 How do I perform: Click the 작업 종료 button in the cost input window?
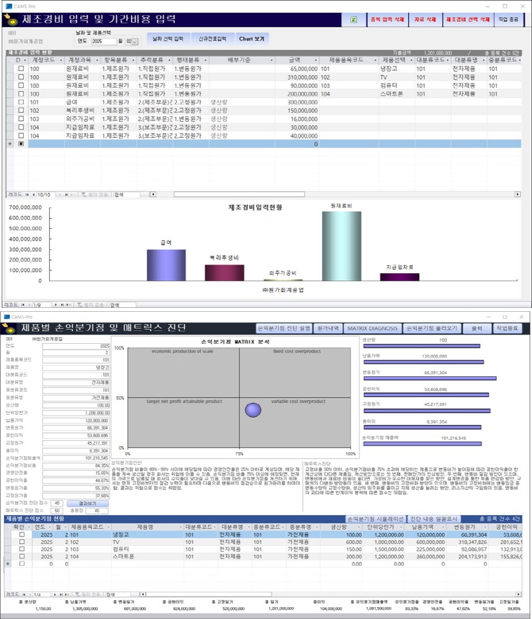coord(508,19)
